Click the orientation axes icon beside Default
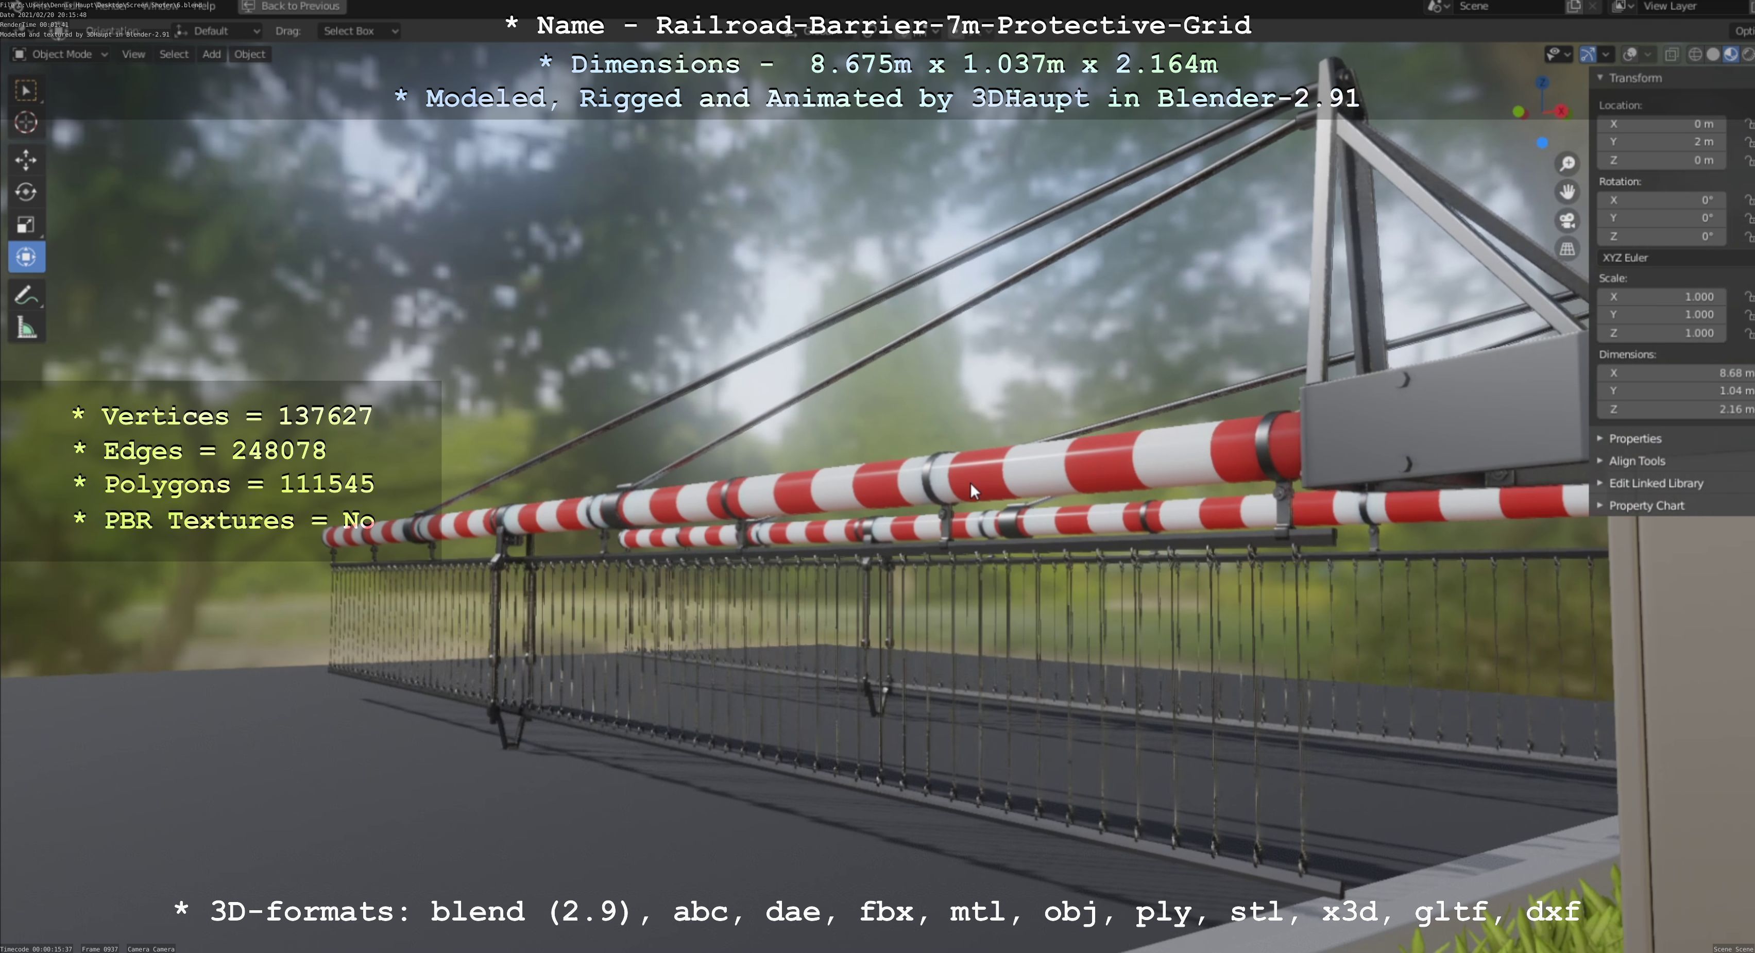The image size is (1755, 953). 181,31
